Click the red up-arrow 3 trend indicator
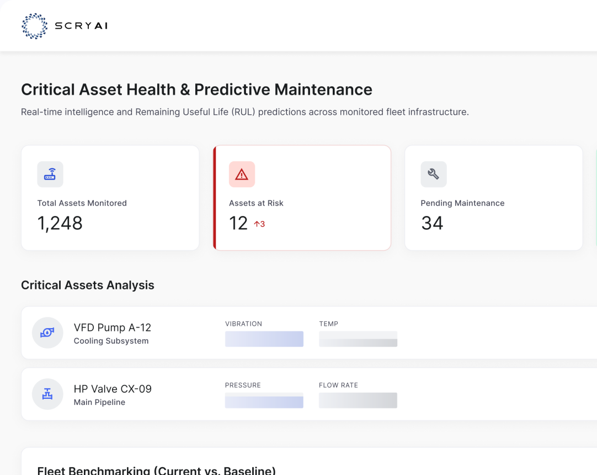 point(259,224)
